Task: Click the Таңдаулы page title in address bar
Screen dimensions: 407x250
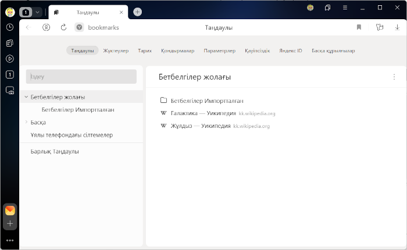Action: tap(219, 27)
